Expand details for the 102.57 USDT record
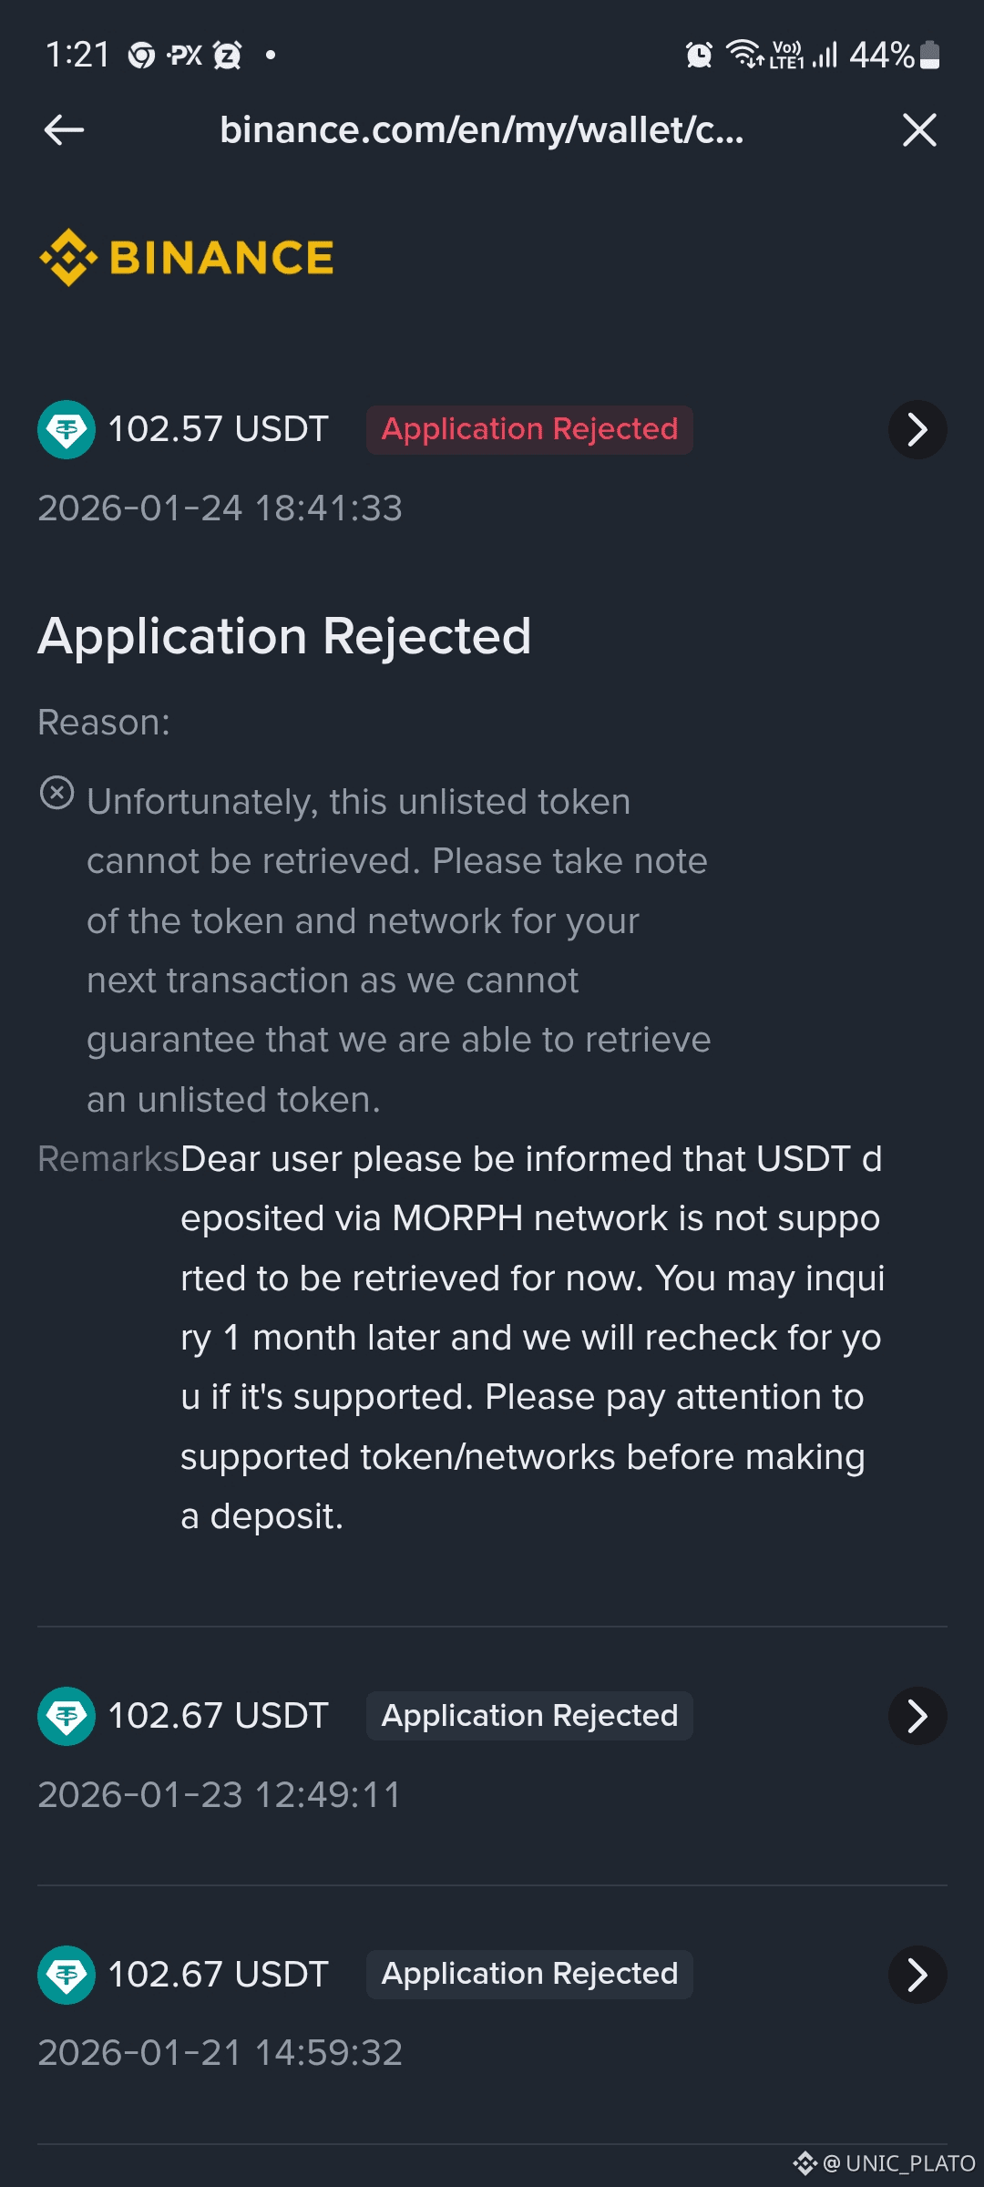984x2187 pixels. [x=917, y=428]
